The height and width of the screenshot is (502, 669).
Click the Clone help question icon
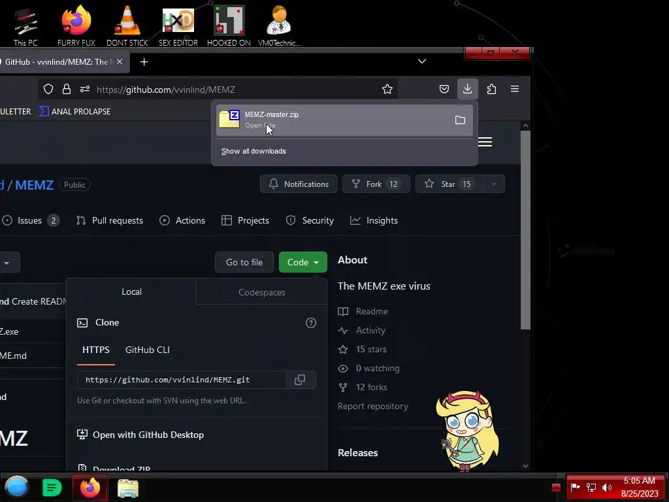click(311, 323)
